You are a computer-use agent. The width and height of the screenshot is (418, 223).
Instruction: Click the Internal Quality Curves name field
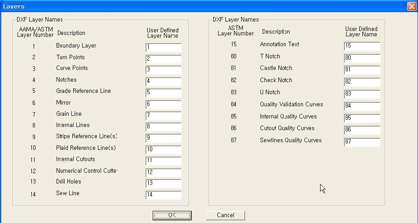click(362, 118)
